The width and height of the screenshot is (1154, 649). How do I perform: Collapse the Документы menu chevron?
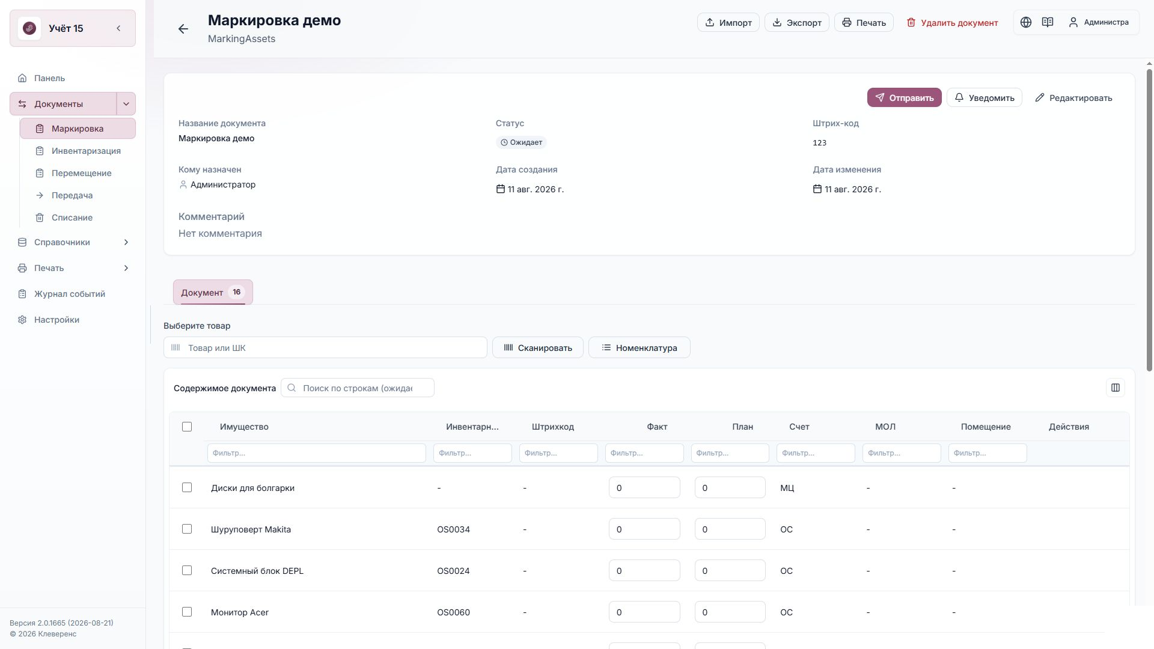(126, 104)
